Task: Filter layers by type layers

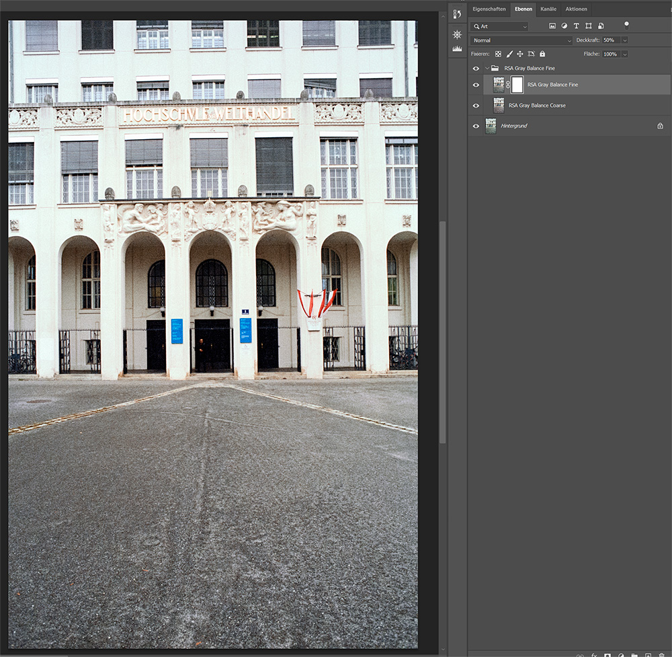Action: (x=577, y=26)
